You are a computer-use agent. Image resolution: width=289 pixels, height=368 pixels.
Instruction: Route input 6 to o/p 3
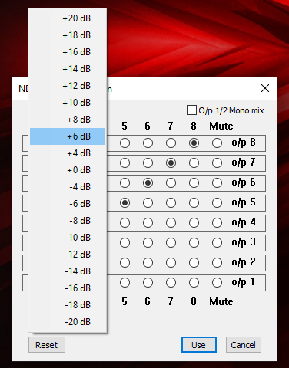click(148, 243)
